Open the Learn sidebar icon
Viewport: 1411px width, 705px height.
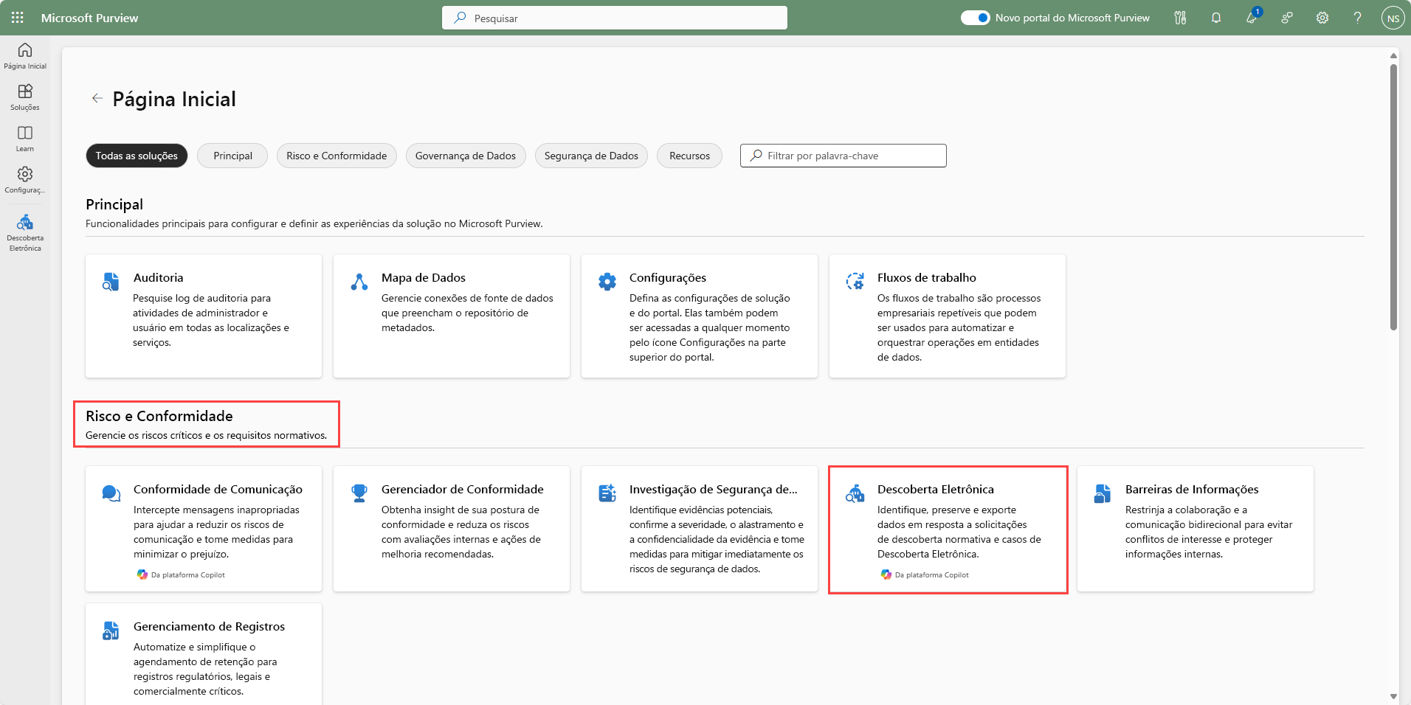coord(25,138)
